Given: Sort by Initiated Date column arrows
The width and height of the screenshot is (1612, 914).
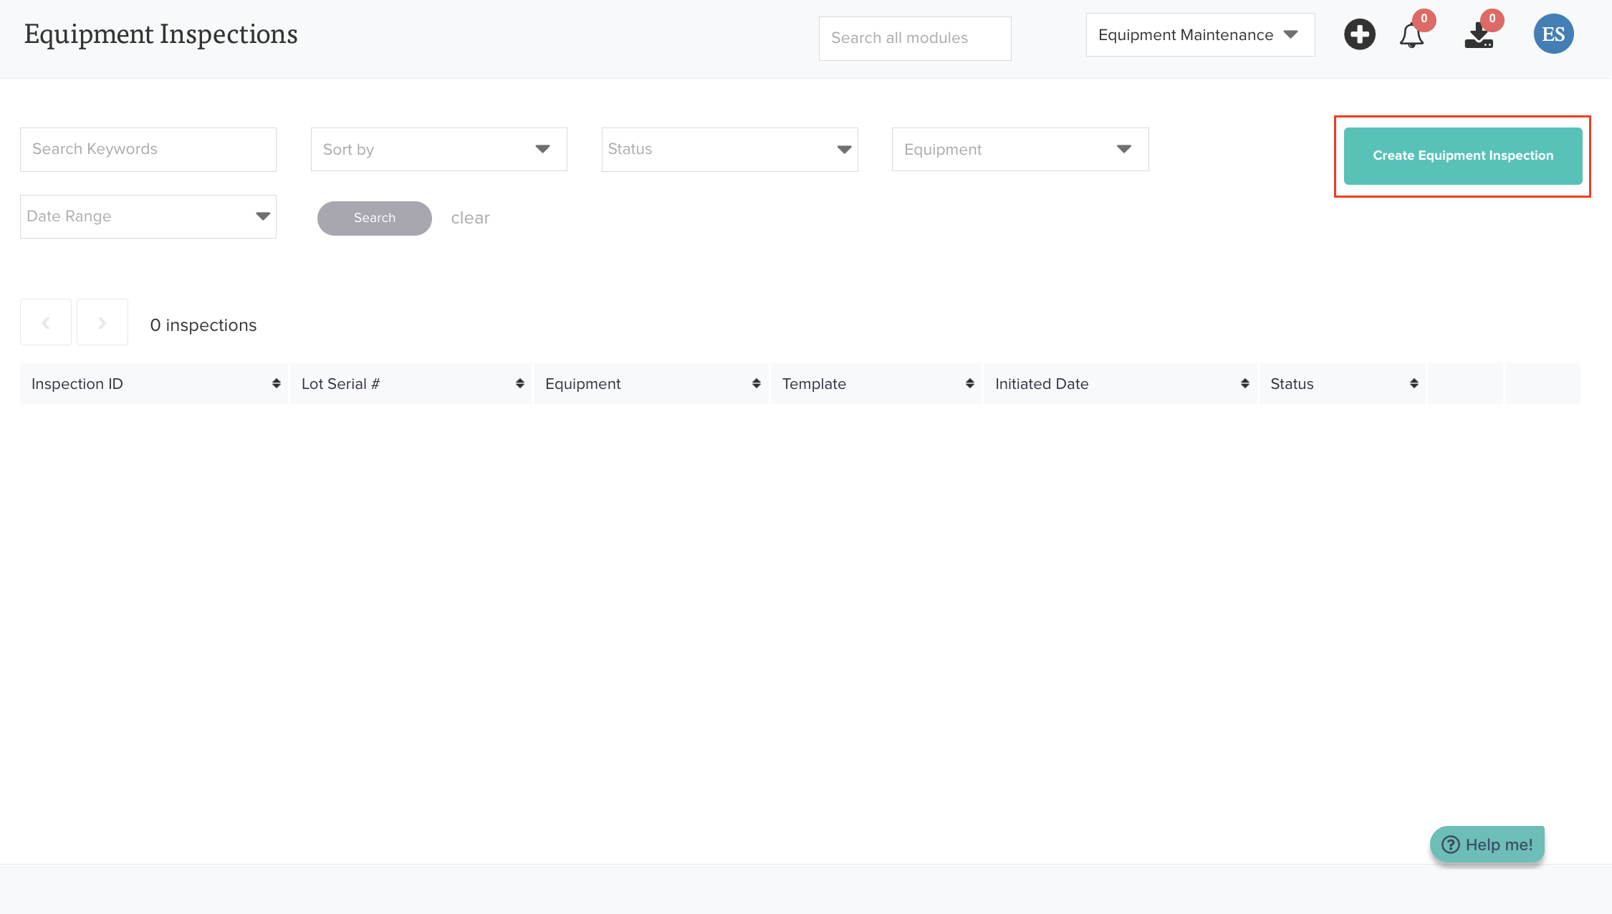Looking at the screenshot, I should tap(1244, 384).
